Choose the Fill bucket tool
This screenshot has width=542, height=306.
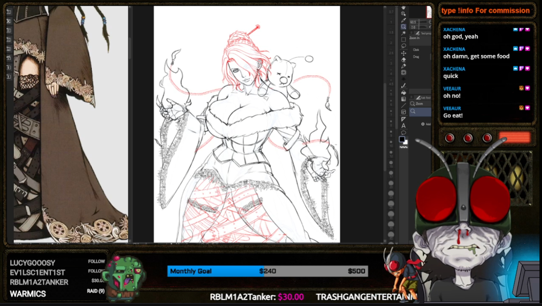click(403, 92)
